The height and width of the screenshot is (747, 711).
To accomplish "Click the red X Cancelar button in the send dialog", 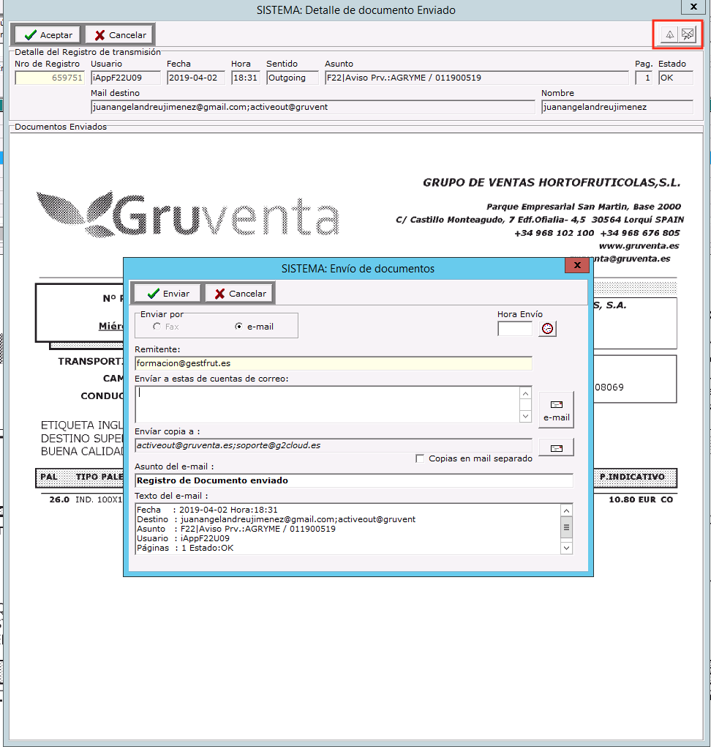I will pyautogui.click(x=239, y=294).
